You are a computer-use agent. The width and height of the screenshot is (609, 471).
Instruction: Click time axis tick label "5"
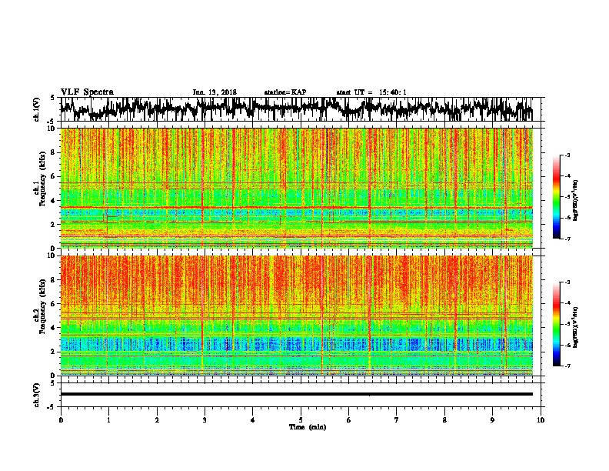tap(301, 420)
